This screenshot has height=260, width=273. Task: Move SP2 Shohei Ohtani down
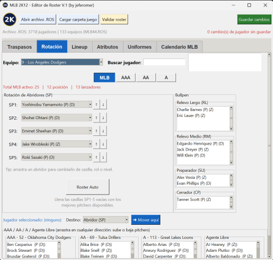pyautogui.click(x=103, y=118)
